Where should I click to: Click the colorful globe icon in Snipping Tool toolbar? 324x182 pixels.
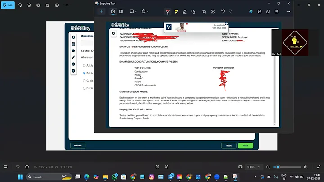click(x=251, y=12)
